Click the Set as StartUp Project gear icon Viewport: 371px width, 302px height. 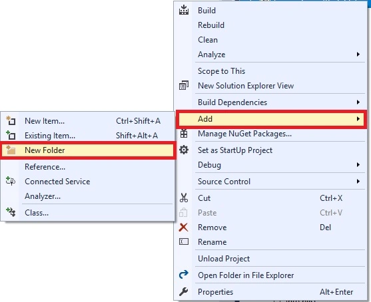(184, 150)
